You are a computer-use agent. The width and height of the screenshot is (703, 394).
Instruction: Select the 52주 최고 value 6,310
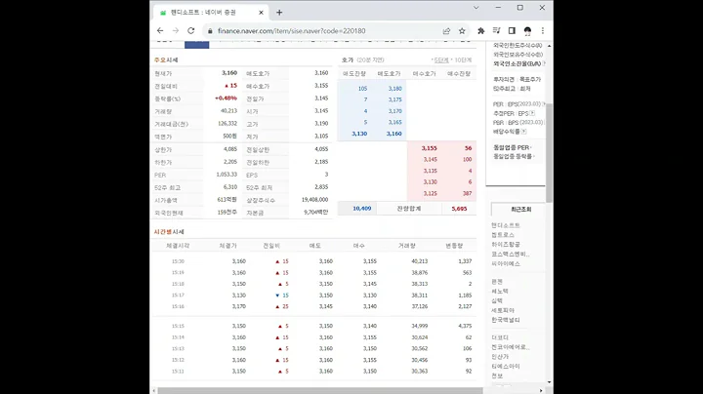[x=230, y=186]
